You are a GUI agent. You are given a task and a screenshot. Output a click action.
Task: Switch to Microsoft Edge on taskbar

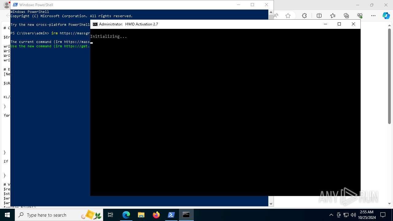tap(126, 215)
